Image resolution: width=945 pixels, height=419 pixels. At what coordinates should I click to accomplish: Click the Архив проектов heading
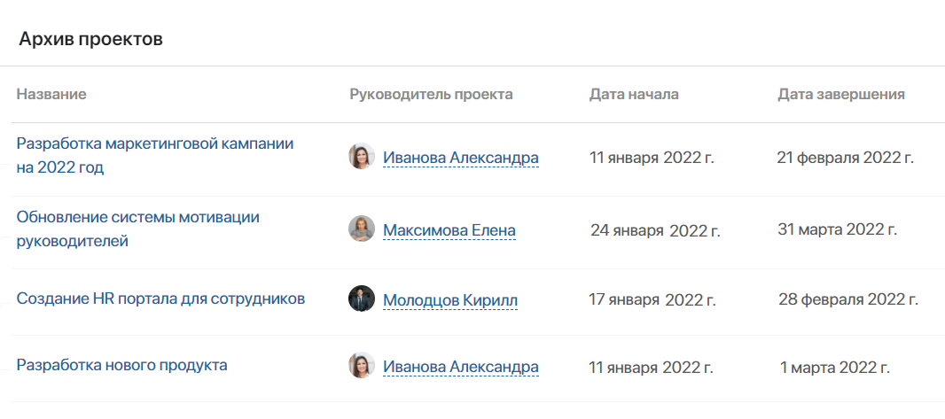click(x=91, y=39)
